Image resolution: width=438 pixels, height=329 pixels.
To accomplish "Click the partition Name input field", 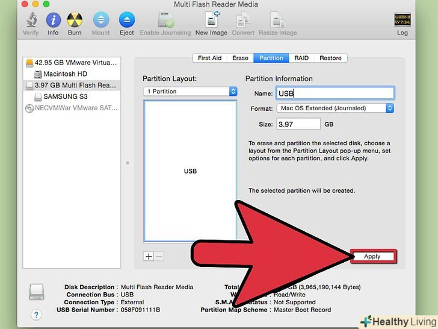I will (x=335, y=93).
